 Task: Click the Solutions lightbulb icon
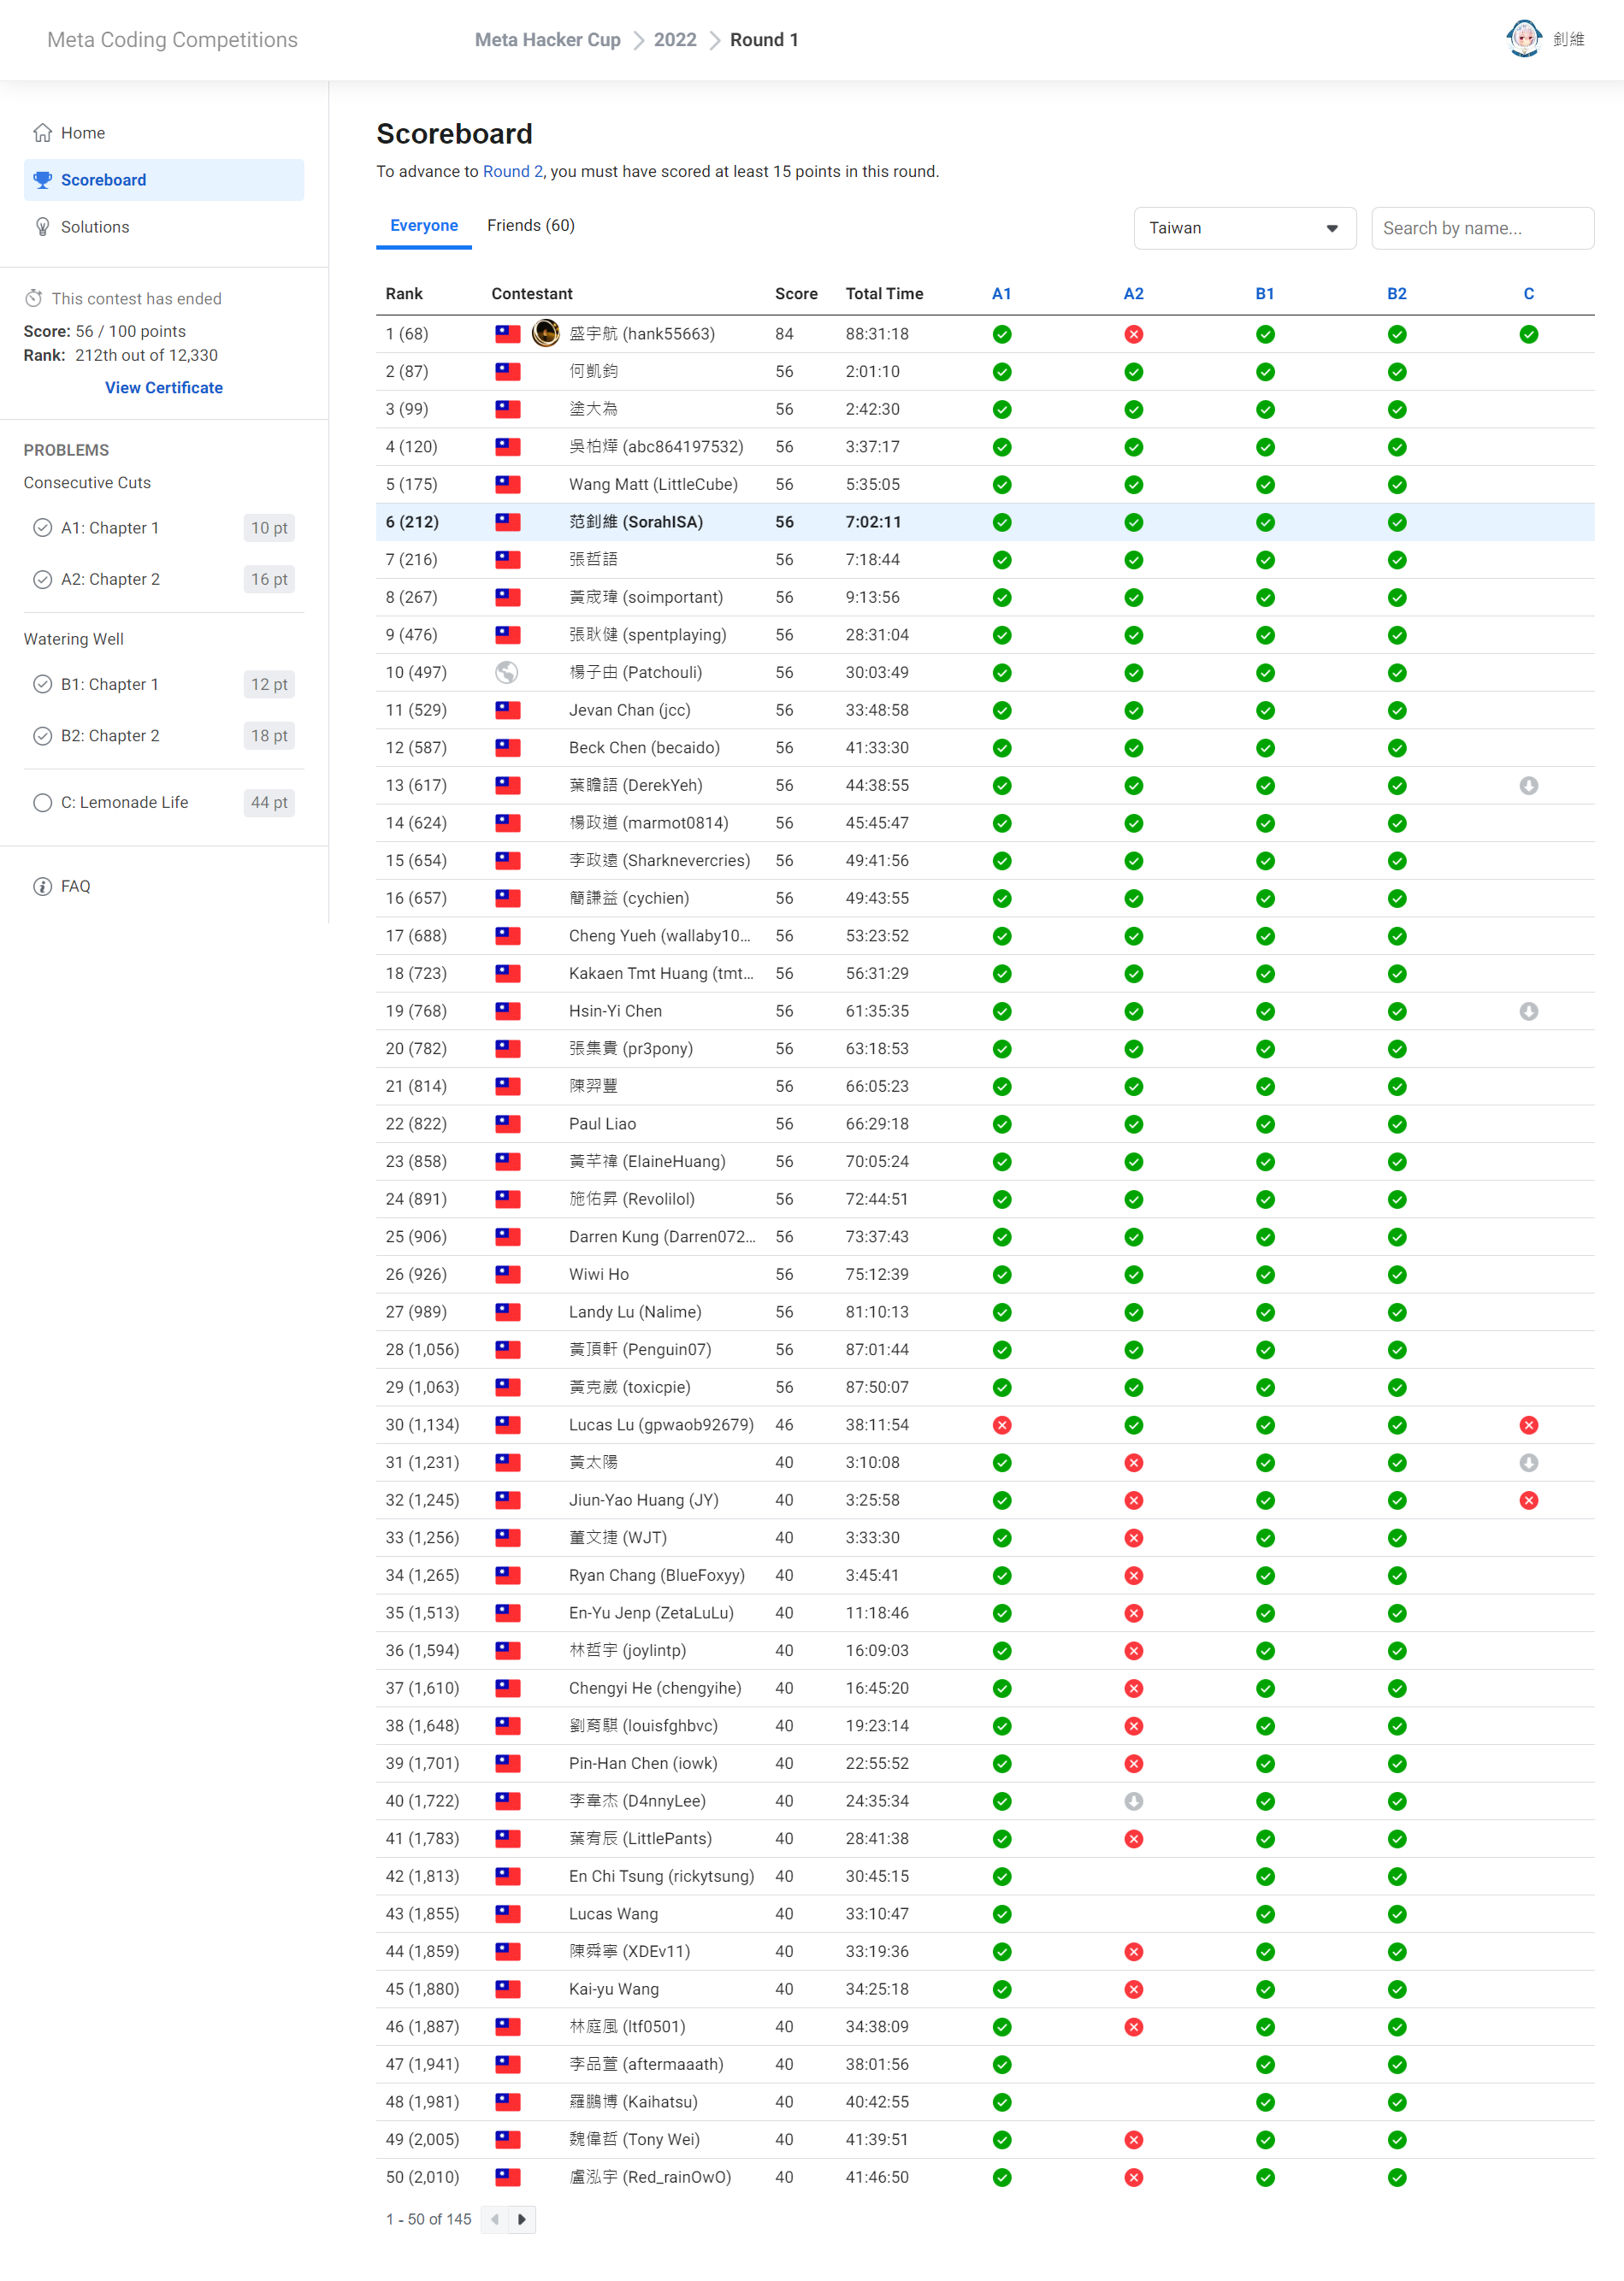pyautogui.click(x=42, y=227)
